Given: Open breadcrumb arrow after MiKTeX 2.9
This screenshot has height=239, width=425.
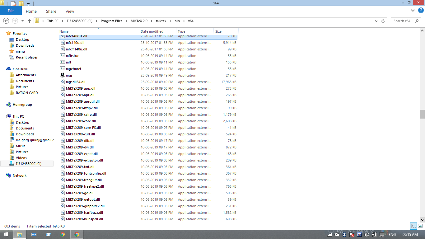Looking at the screenshot, I should [153, 21].
